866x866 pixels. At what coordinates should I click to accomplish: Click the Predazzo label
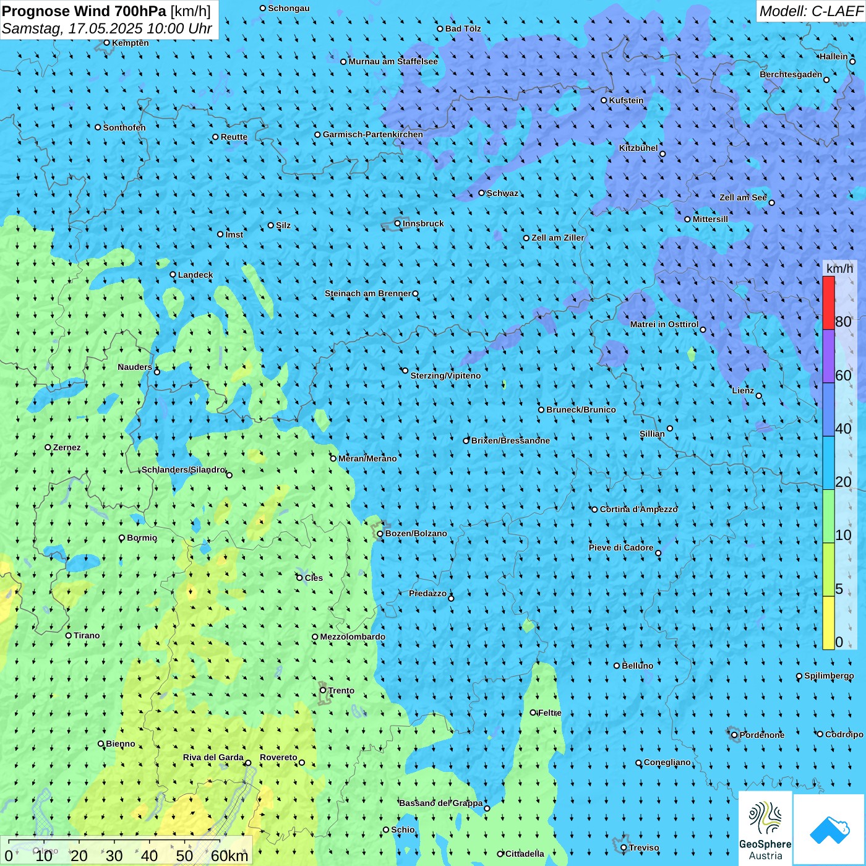[427, 593]
